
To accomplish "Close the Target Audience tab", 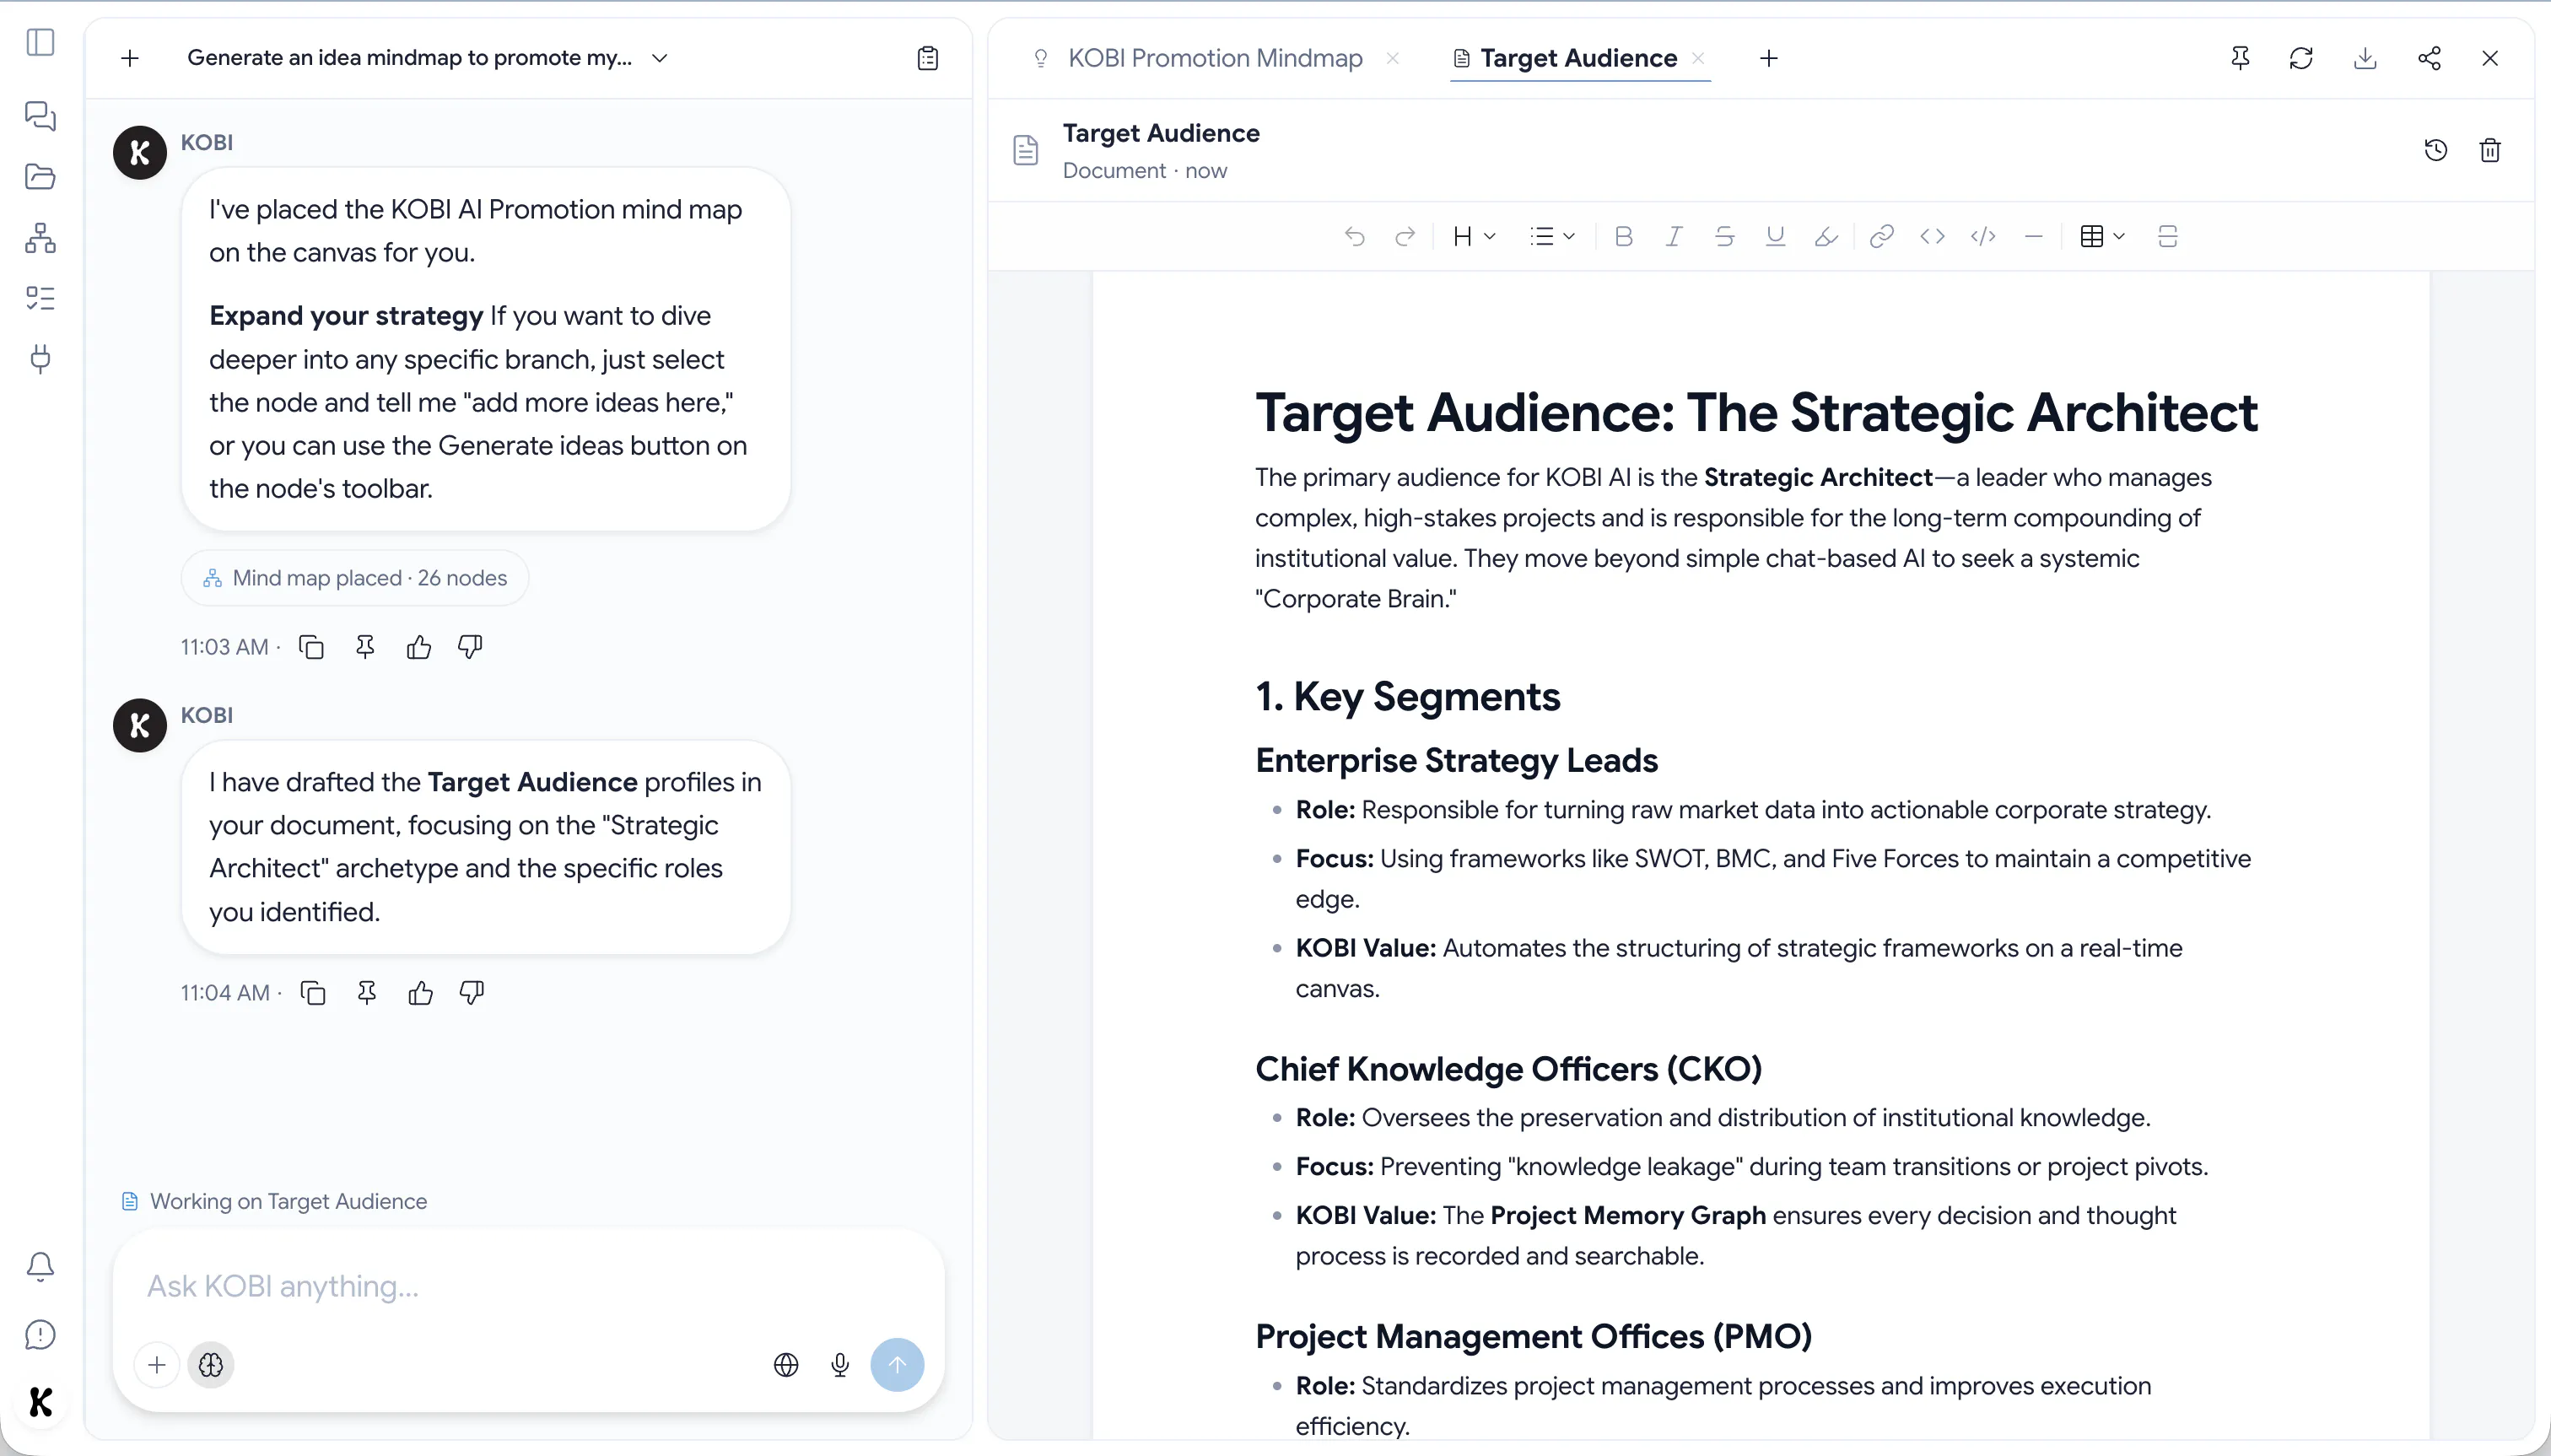I will 1697,58.
